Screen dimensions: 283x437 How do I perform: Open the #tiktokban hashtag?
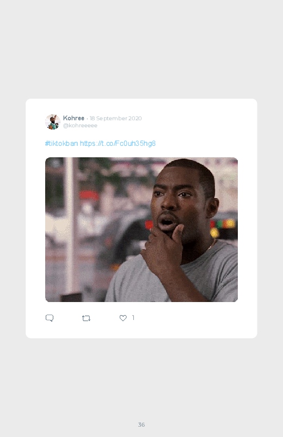61,143
